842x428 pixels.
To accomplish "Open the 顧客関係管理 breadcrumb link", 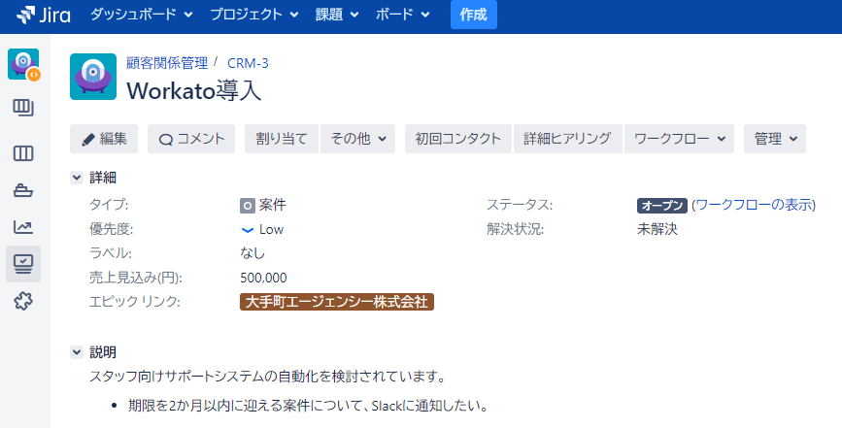I will pyautogui.click(x=167, y=63).
